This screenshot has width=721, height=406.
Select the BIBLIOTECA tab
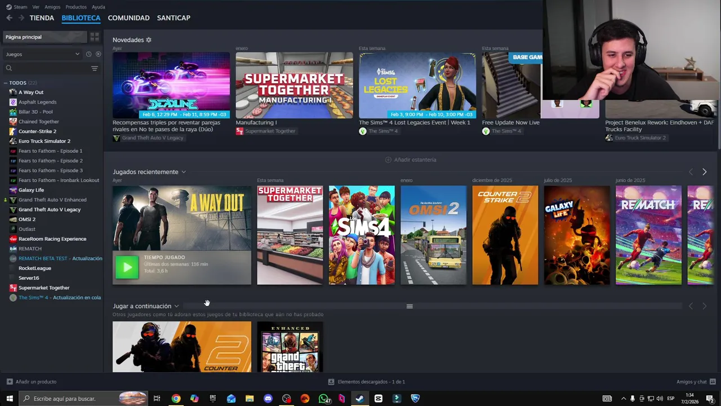pos(81,18)
